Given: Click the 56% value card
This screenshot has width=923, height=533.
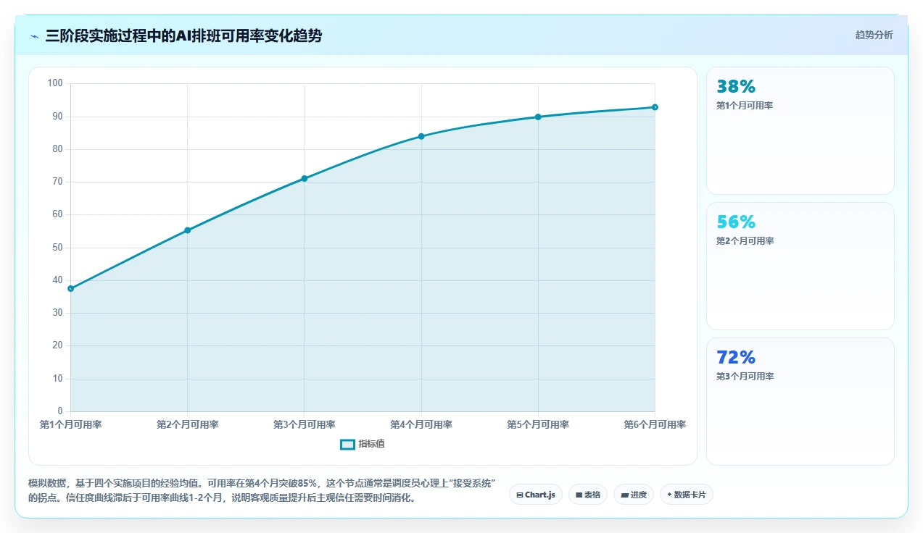Looking at the screenshot, I should point(800,266).
